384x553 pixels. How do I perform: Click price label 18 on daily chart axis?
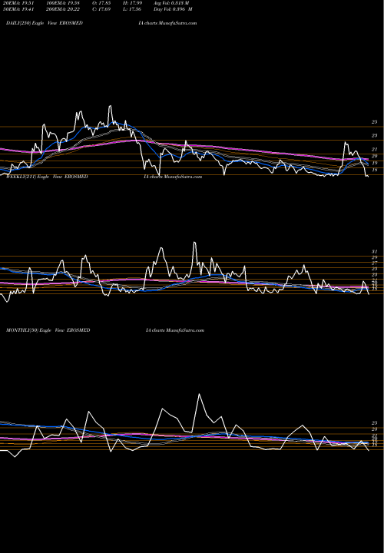tap(374, 170)
